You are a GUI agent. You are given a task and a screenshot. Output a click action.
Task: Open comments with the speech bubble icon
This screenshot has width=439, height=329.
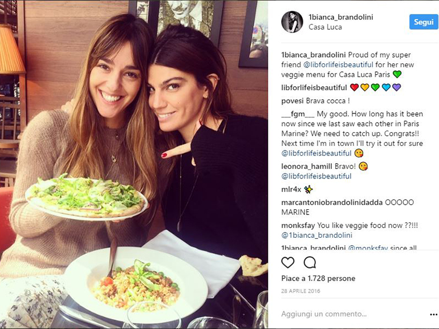tap(310, 262)
